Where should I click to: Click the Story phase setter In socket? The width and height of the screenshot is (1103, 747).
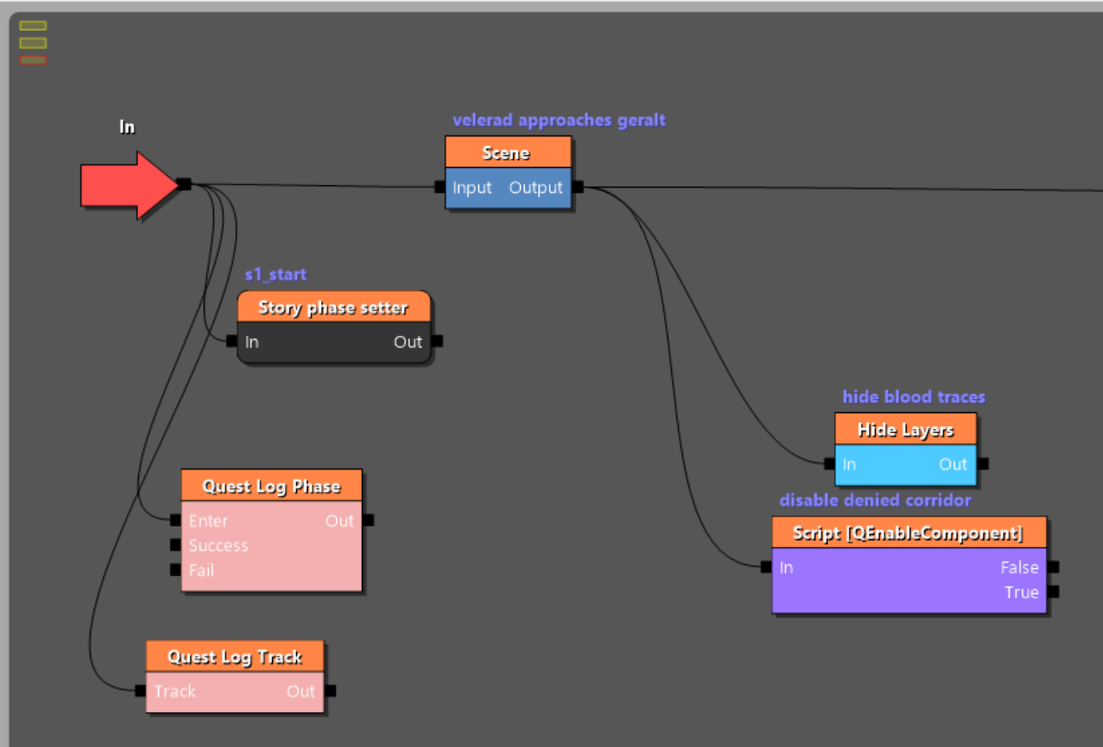pos(231,341)
